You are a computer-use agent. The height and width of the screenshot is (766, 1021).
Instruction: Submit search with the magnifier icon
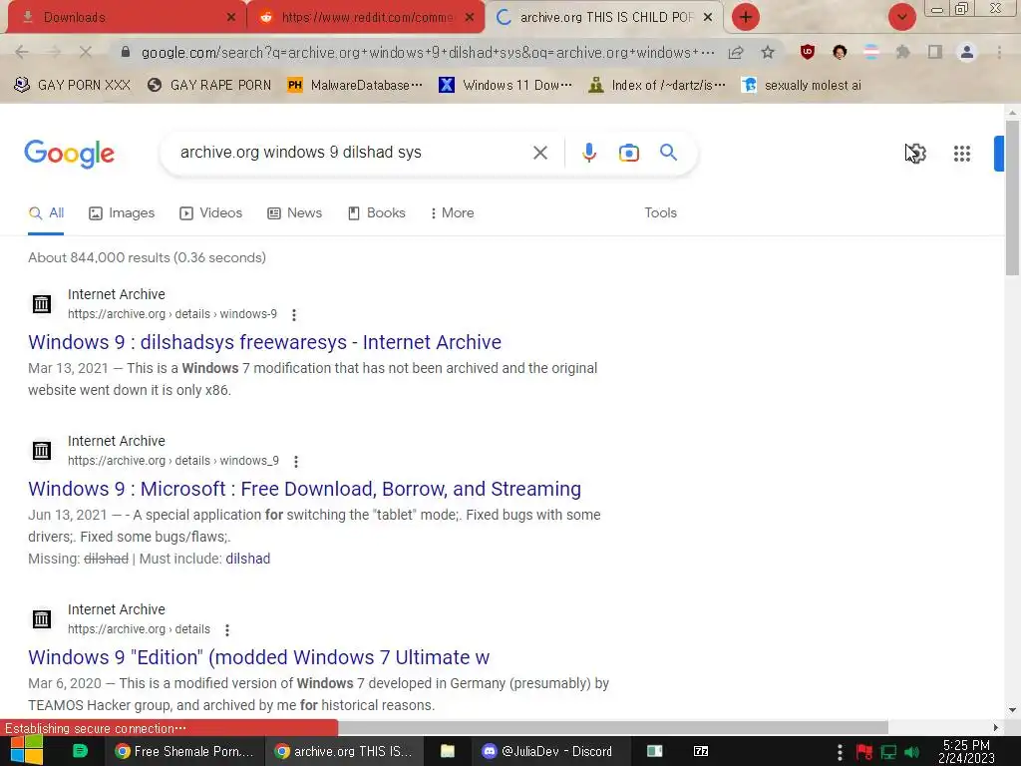click(668, 153)
